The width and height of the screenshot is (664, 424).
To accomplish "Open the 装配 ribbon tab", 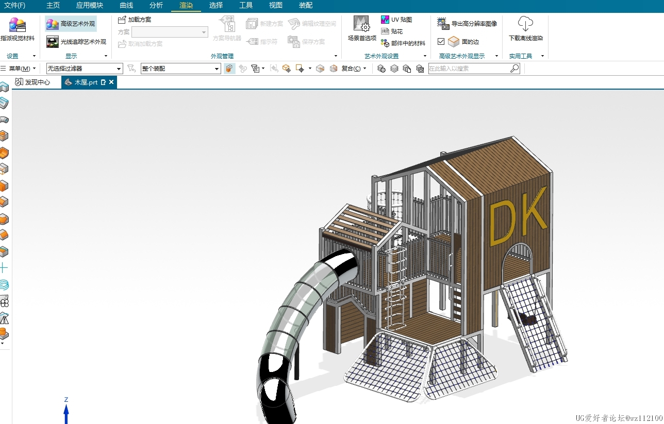I will coord(306,5).
